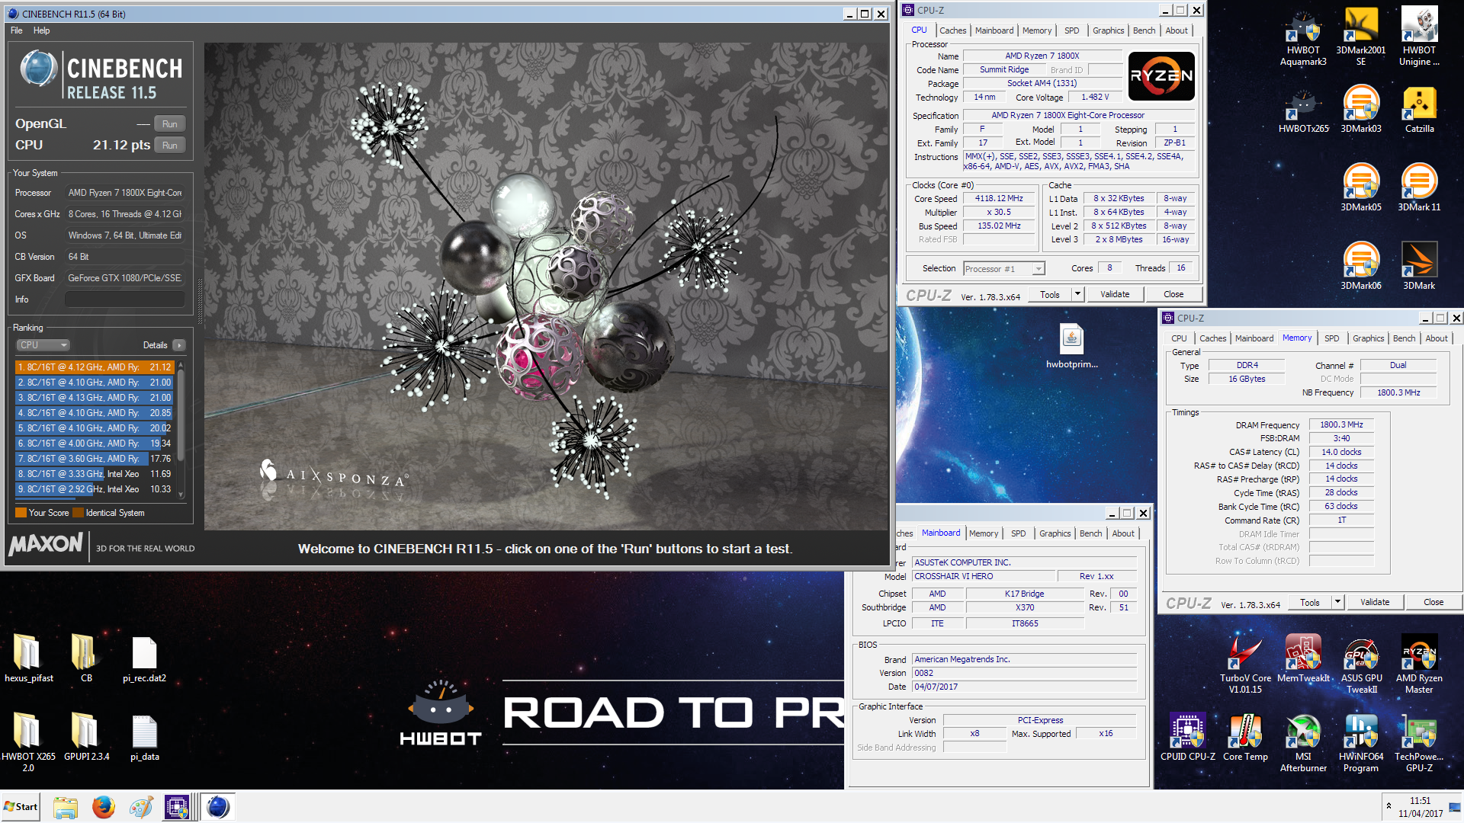This screenshot has width=1464, height=823.
Task: Expand ranking Details arrow
Action: 179,345
